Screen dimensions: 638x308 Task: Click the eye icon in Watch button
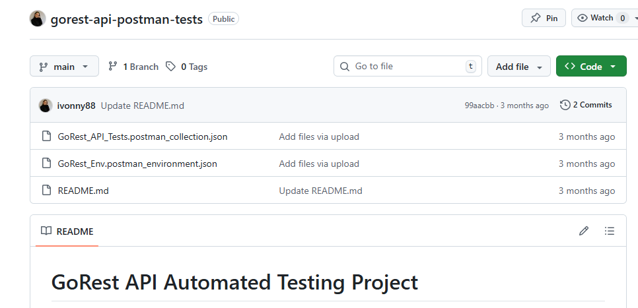click(583, 18)
